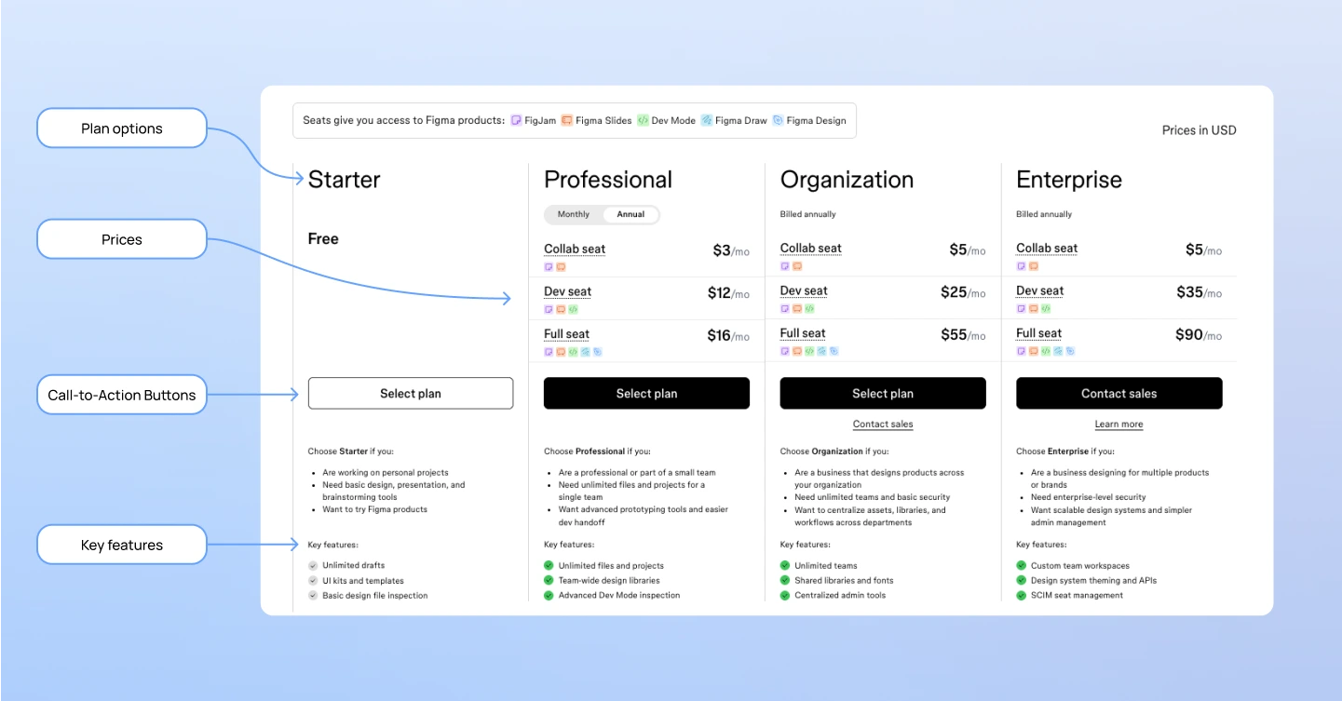
Task: Click Dev Mode icon under Organization Dev seat
Action: 809,308
